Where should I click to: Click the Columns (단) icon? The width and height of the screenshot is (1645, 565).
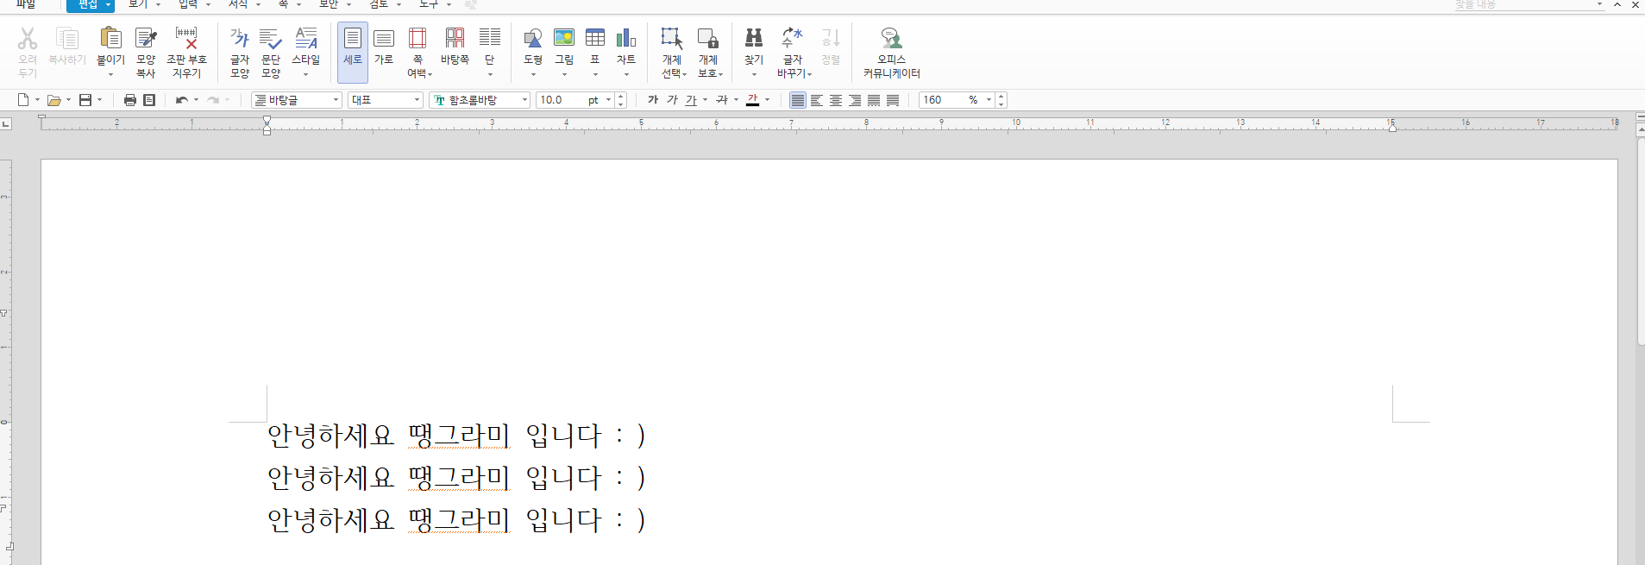(x=490, y=38)
